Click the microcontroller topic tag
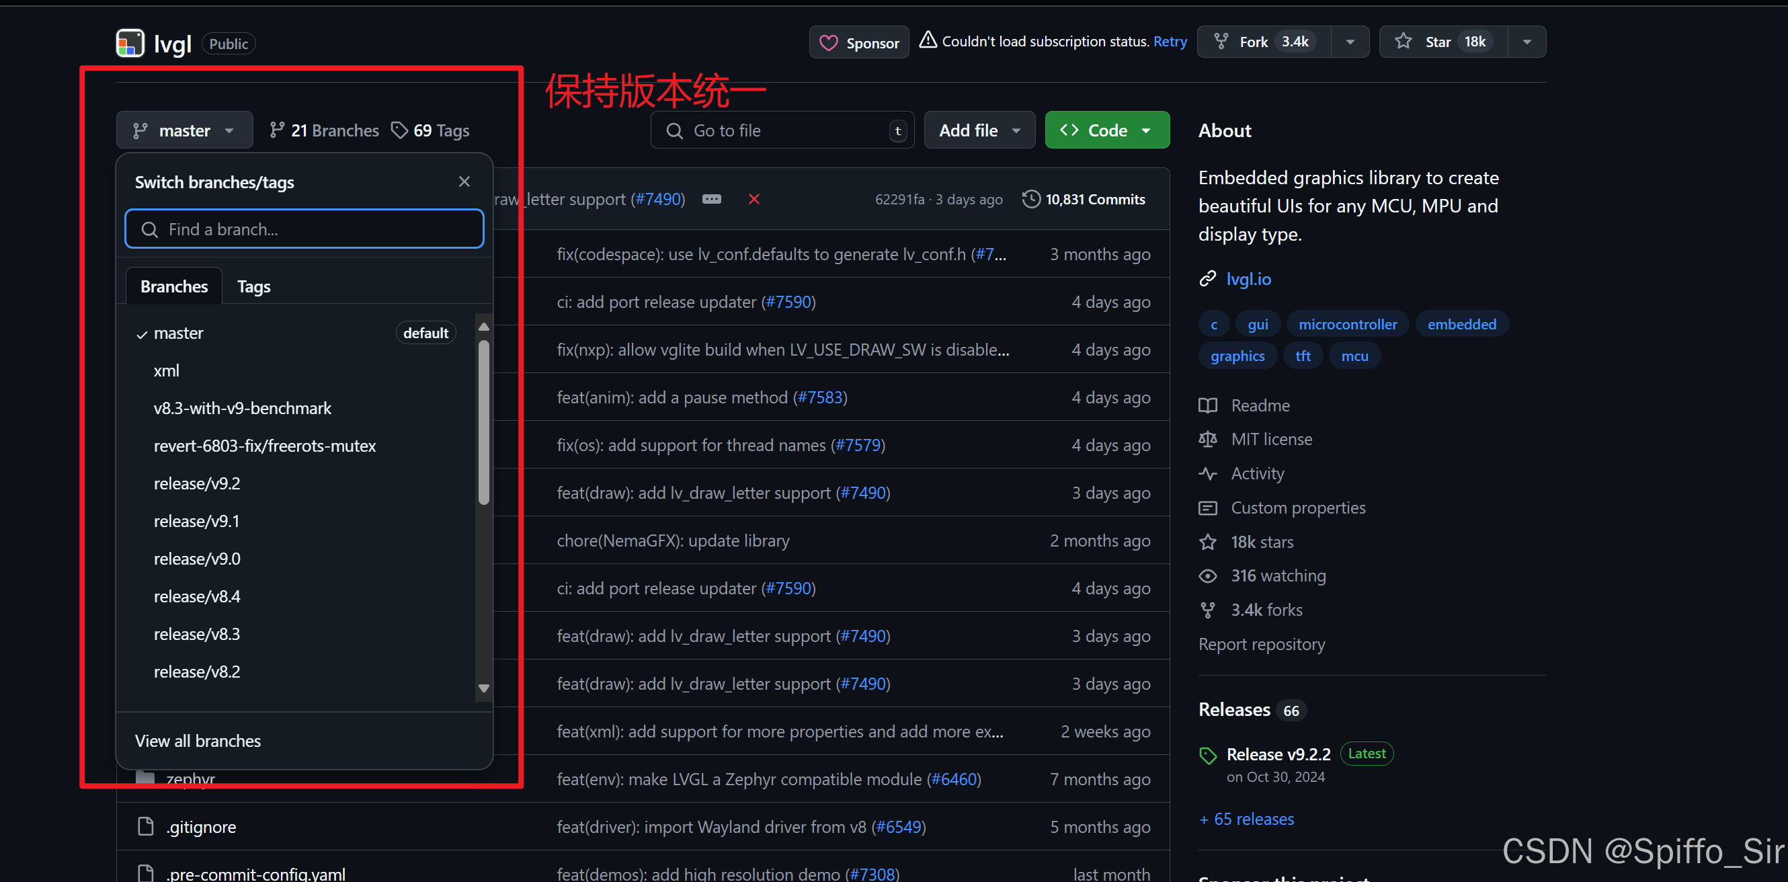 click(x=1347, y=325)
